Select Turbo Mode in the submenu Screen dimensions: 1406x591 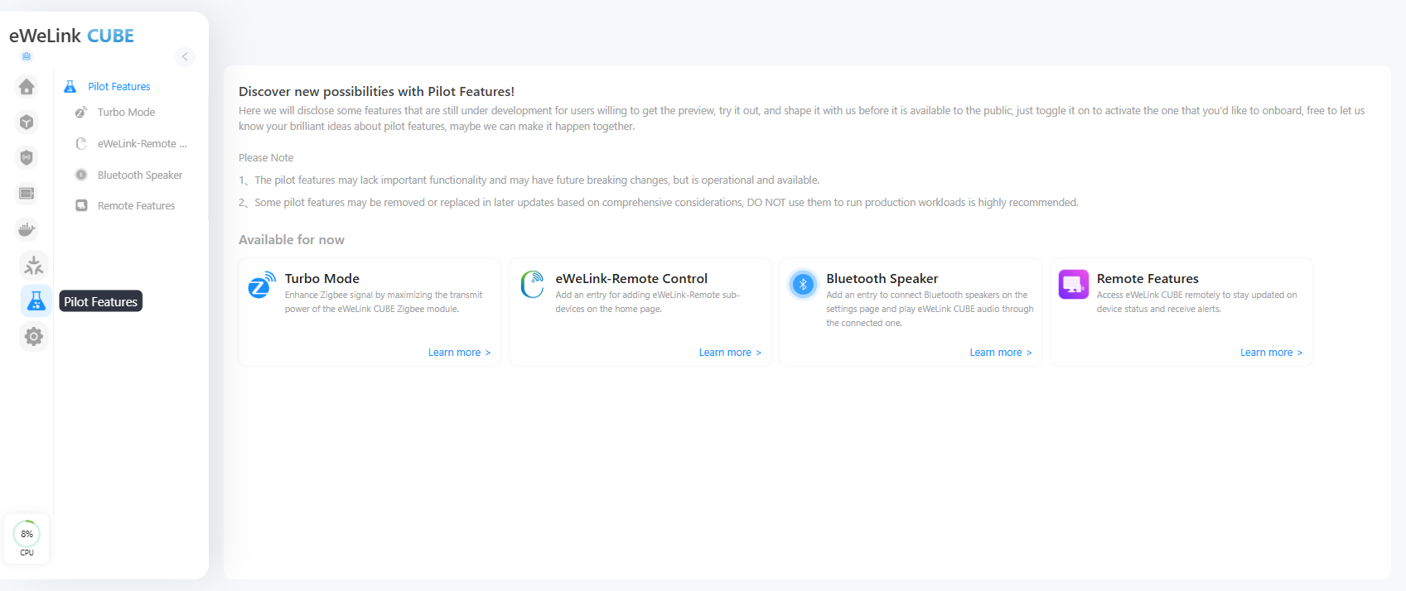pos(126,113)
